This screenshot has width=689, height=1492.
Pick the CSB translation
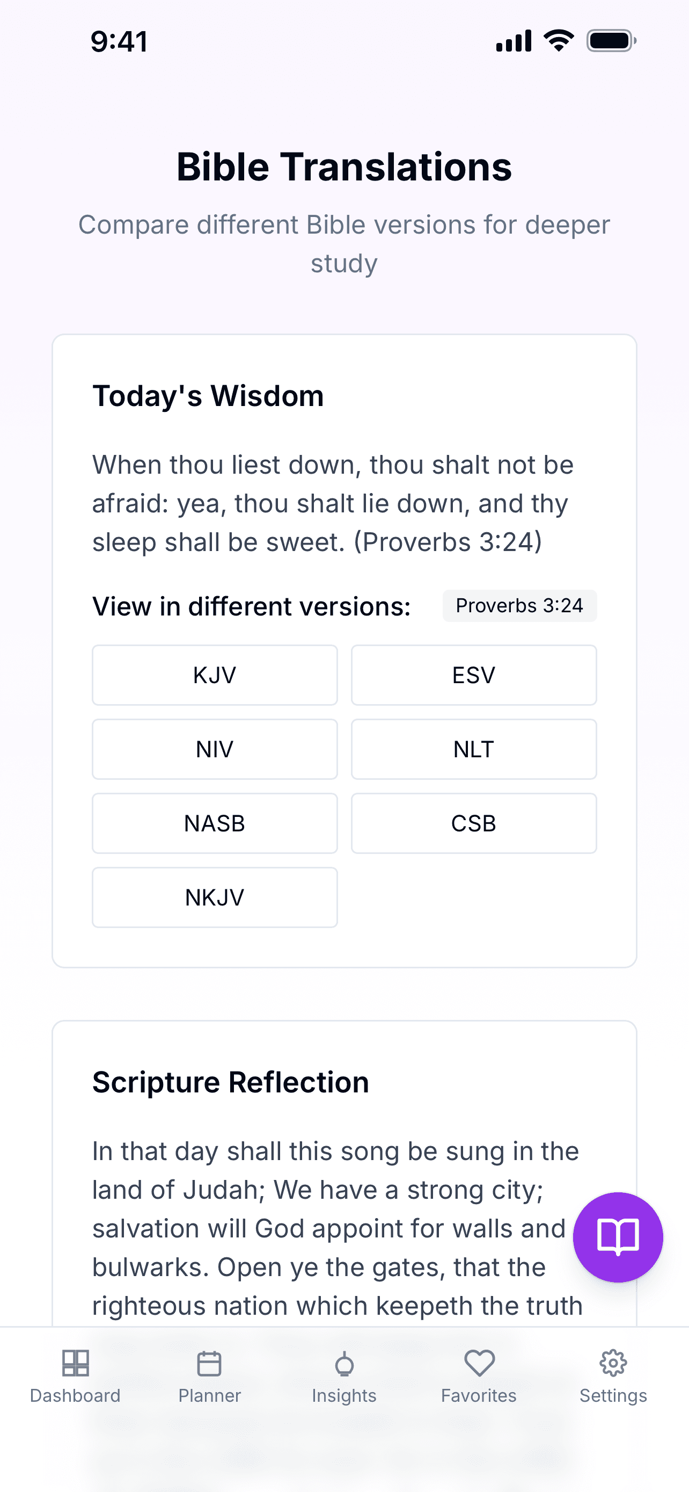(x=474, y=824)
